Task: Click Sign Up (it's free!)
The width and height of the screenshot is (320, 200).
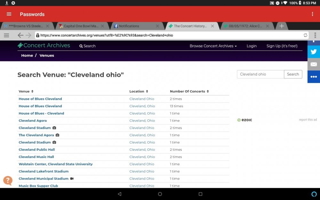Action: click(282, 46)
